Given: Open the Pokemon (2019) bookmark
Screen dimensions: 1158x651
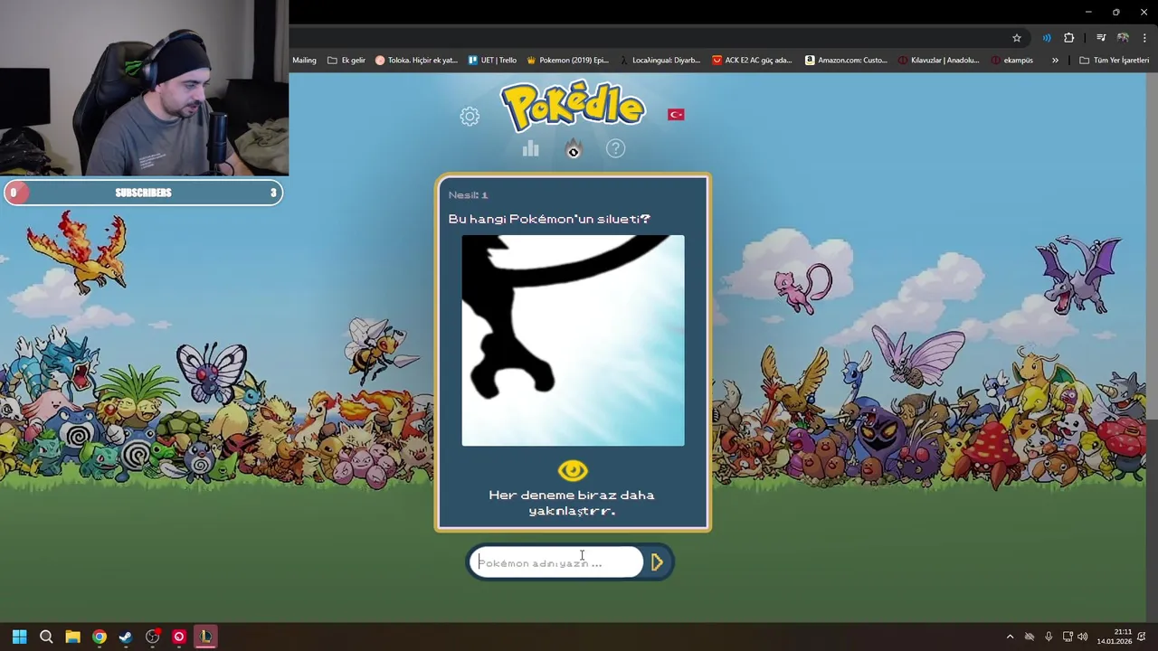Looking at the screenshot, I should (567, 61).
